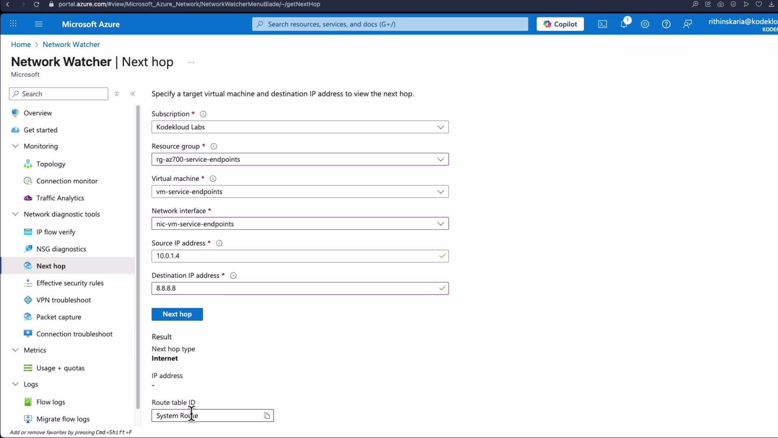Show Destination IP address info icon

[x=233, y=275]
